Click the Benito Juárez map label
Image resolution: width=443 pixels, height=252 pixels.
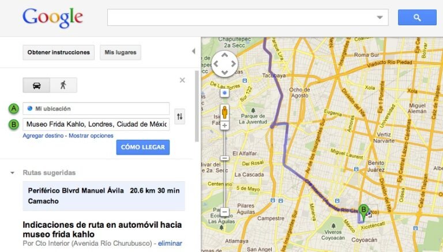(x=376, y=166)
